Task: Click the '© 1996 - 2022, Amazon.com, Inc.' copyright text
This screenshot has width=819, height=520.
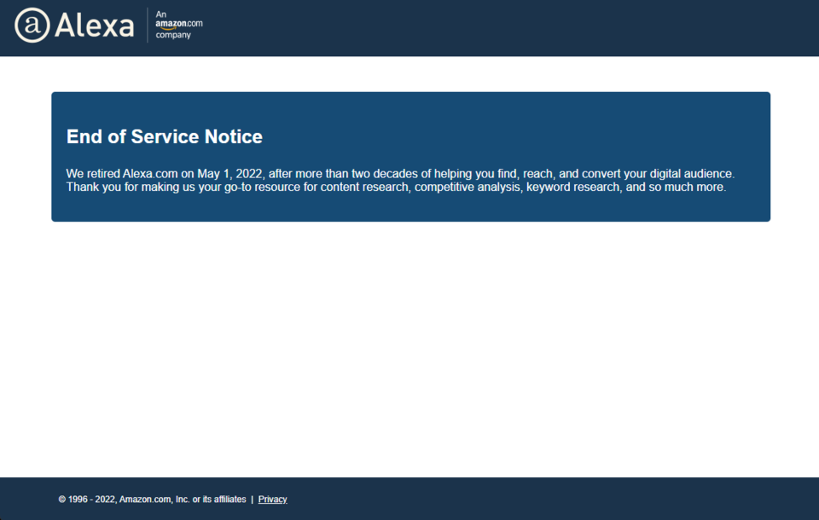Action: click(152, 500)
